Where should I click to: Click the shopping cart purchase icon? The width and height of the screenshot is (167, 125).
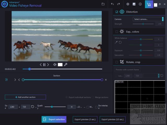click(149, 4)
